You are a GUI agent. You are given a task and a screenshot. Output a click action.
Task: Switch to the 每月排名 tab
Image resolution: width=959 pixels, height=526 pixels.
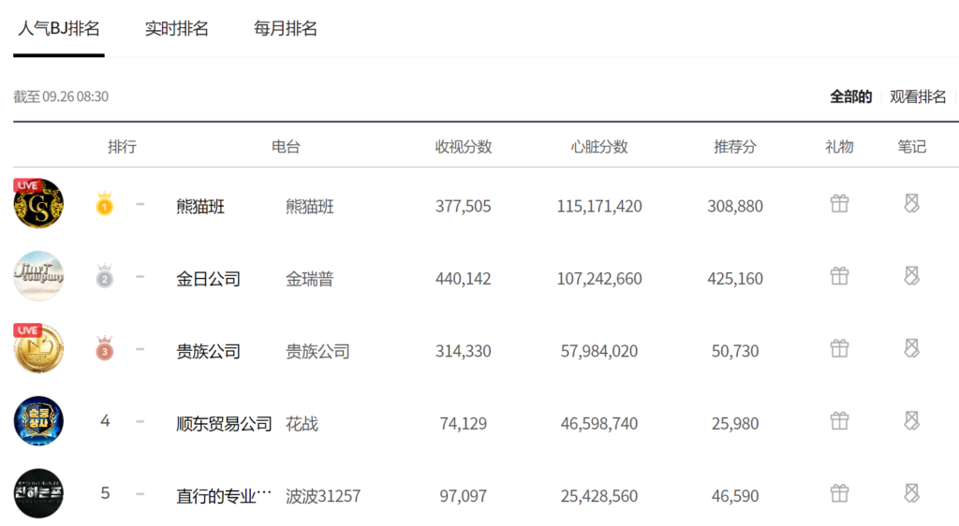click(x=286, y=29)
